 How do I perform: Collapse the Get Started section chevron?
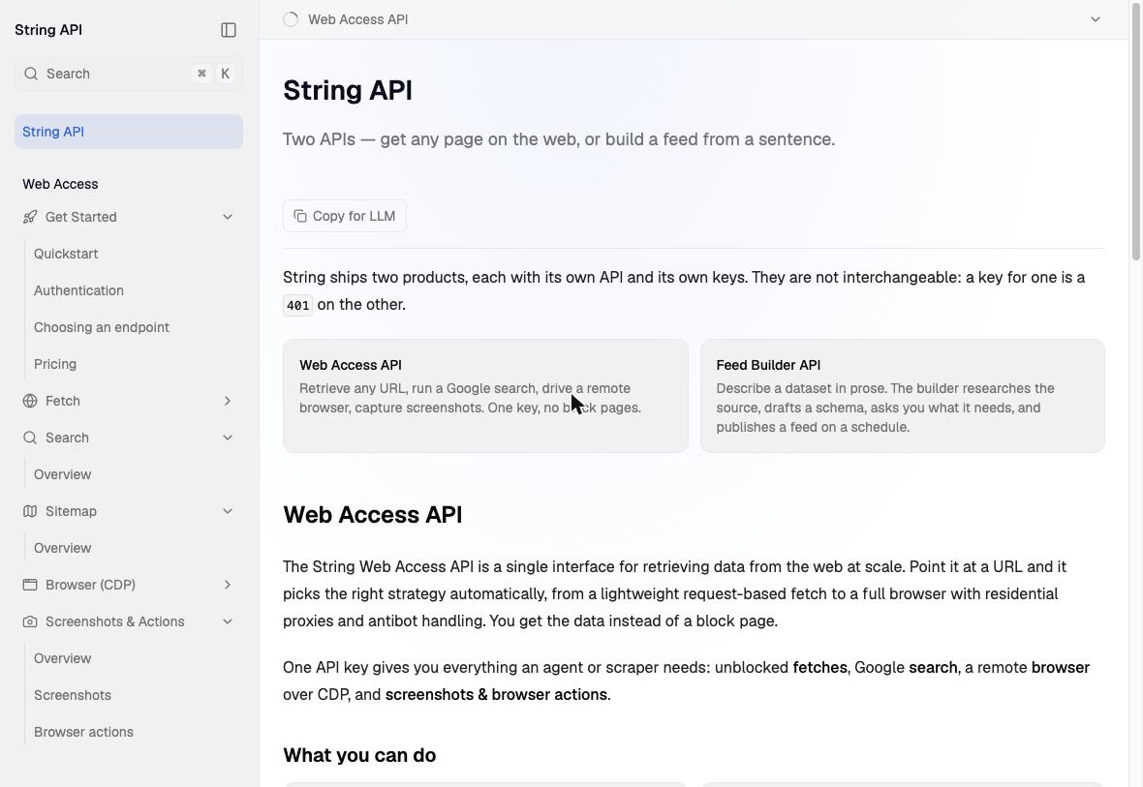click(228, 217)
